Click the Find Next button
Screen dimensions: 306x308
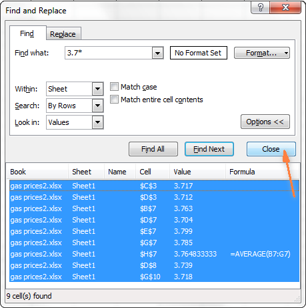pos(209,149)
